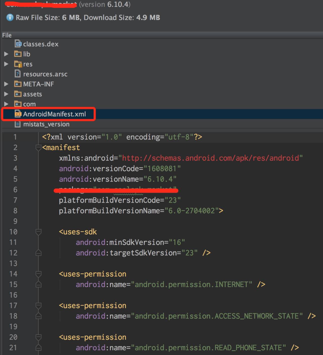Expand the assets folder arrow
The width and height of the screenshot is (323, 355).
coord(6,94)
